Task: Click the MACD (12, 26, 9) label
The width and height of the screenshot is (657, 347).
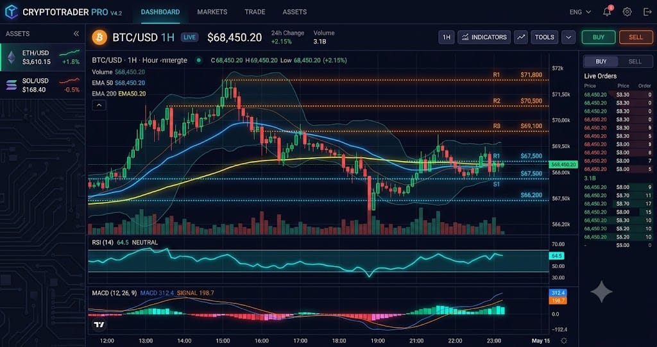Action: (114, 293)
